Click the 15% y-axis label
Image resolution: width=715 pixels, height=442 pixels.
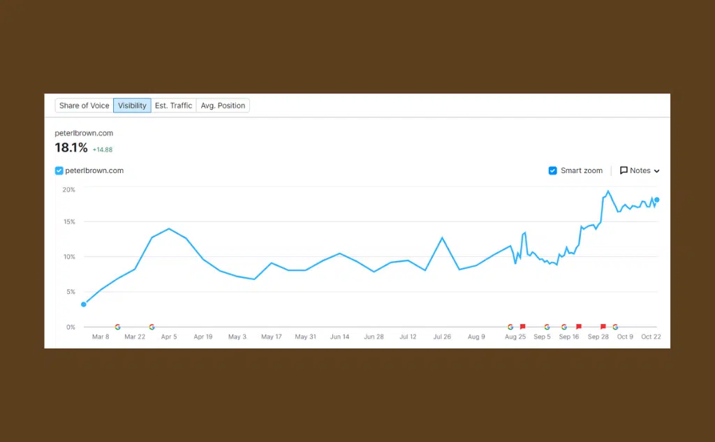coord(69,221)
